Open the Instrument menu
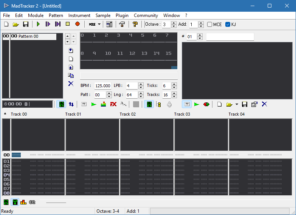The image size is (296, 215). tap(79, 15)
